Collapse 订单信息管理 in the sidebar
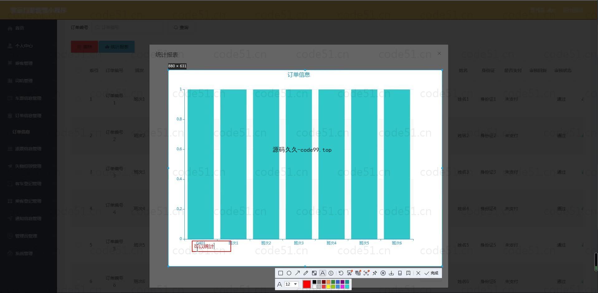This screenshot has height=293, width=598. (28, 116)
